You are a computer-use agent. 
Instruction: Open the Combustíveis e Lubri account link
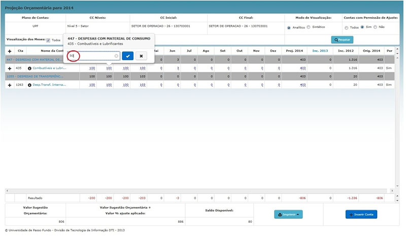coord(49,68)
